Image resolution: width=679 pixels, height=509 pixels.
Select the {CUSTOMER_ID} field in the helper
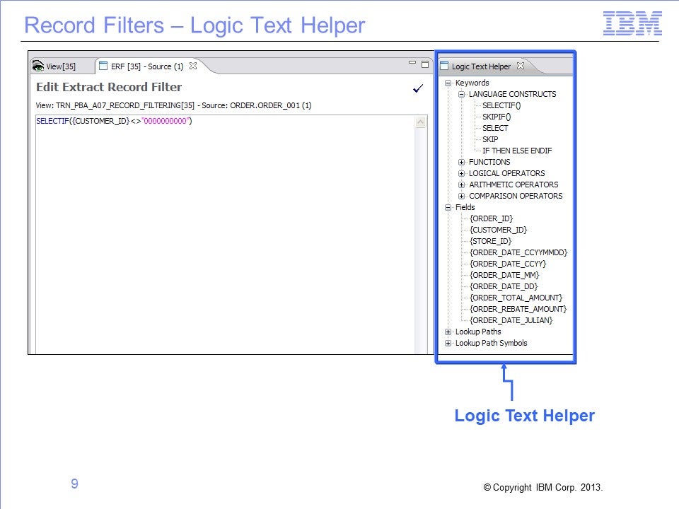point(499,230)
